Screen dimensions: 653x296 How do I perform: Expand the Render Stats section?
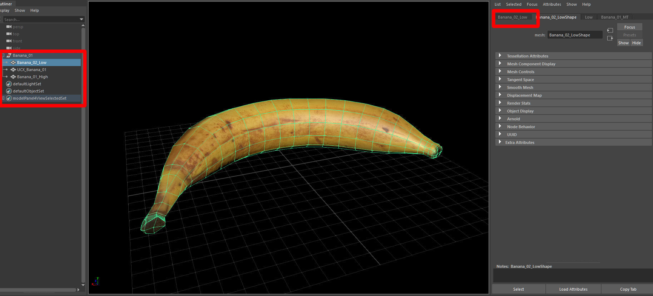tap(500, 103)
